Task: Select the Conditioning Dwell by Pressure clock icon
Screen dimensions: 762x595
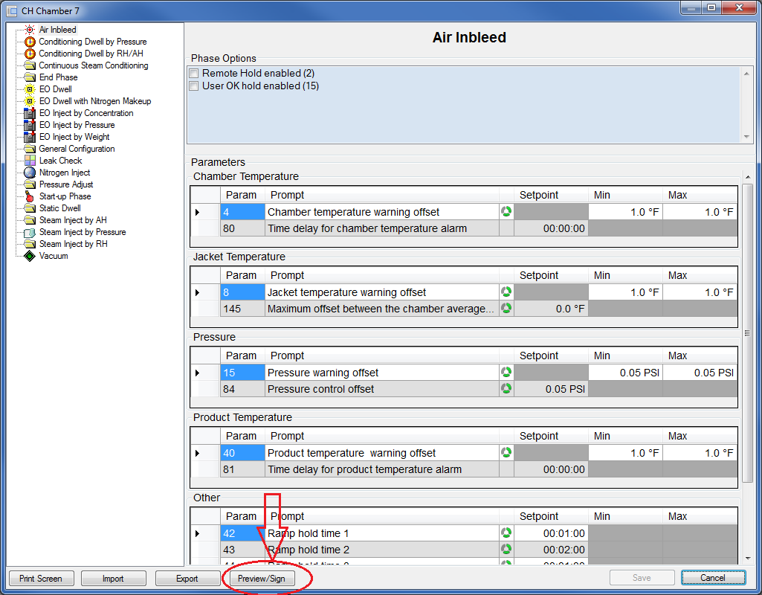Action: click(30, 42)
